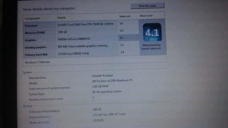This screenshot has width=228, height=128.
Task: Click the System type label
Action: (x=37, y=94)
